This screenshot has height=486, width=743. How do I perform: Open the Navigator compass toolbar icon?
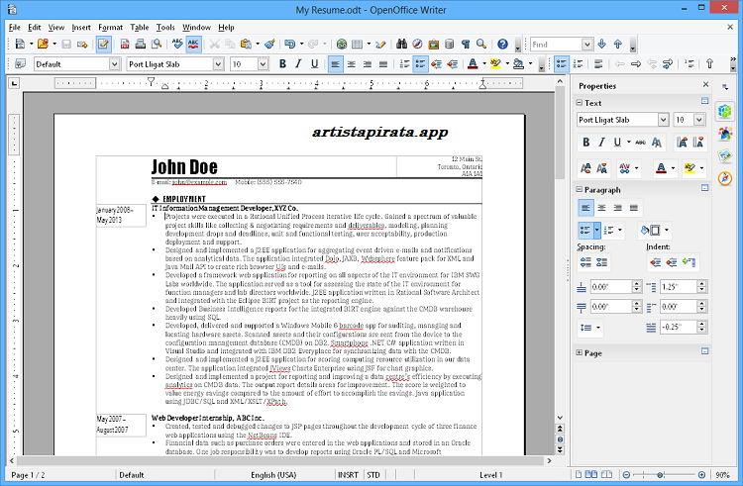point(417,44)
